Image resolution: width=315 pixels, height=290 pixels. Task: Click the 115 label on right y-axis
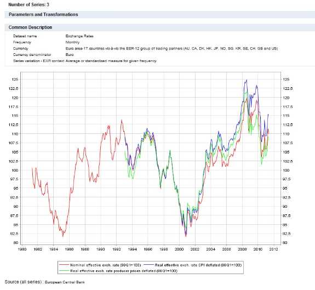[x=286, y=116]
